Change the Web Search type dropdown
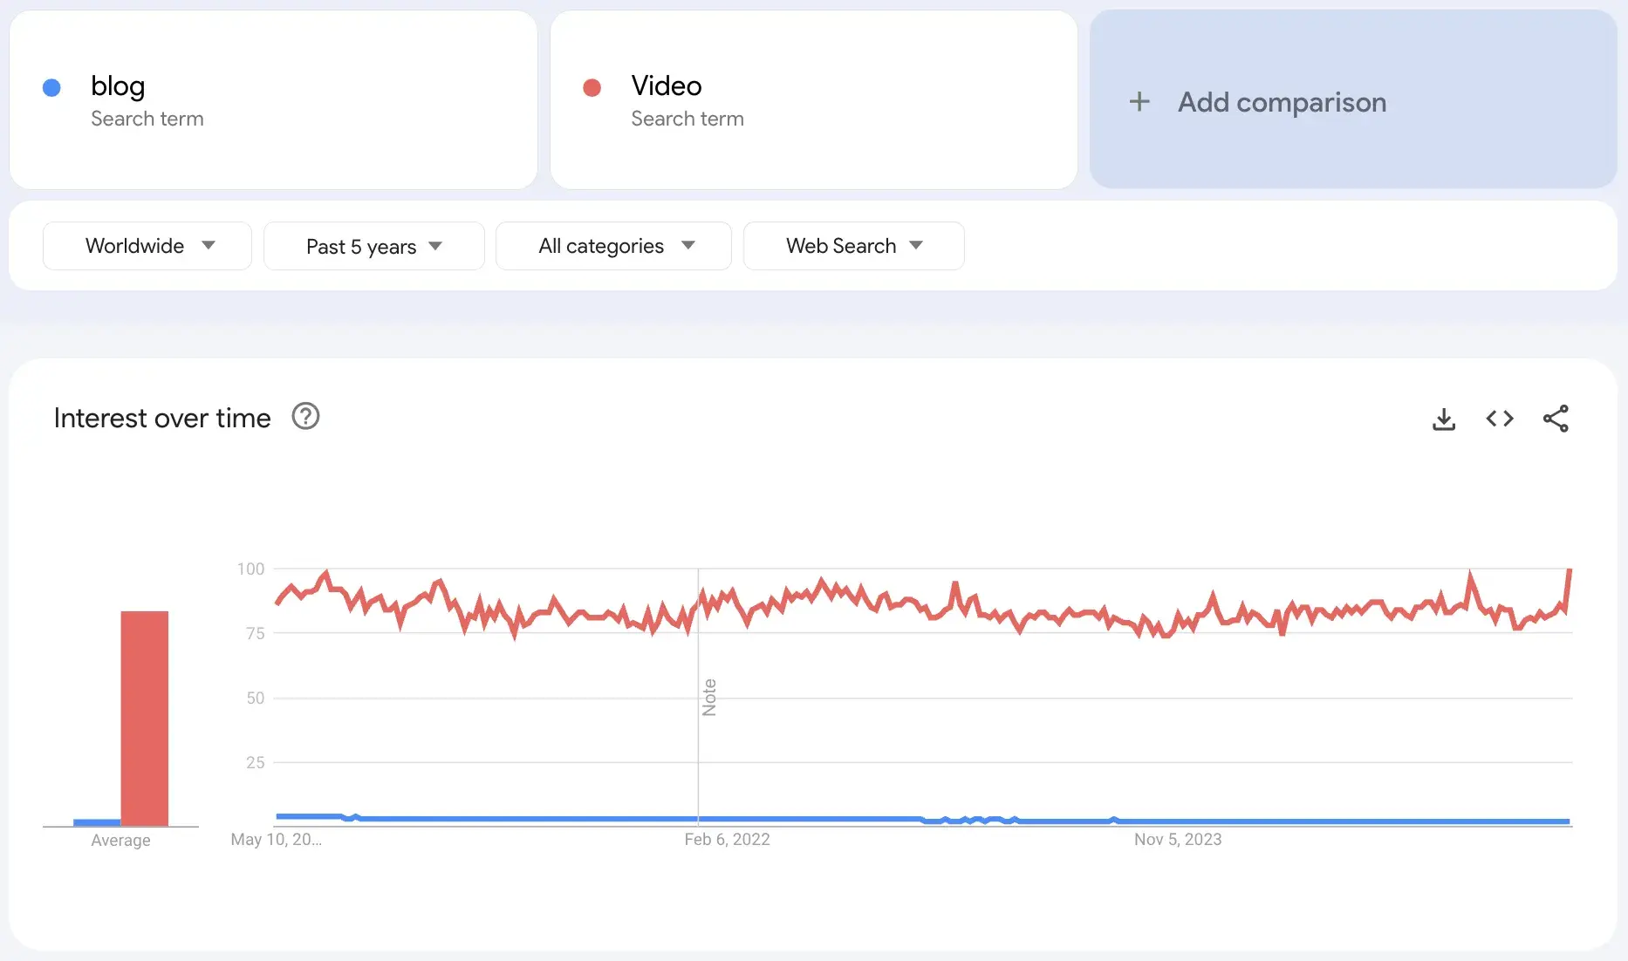 click(853, 246)
